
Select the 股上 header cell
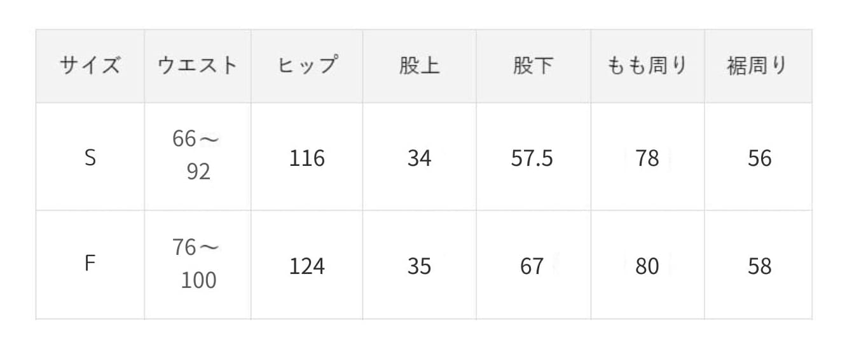(x=420, y=65)
